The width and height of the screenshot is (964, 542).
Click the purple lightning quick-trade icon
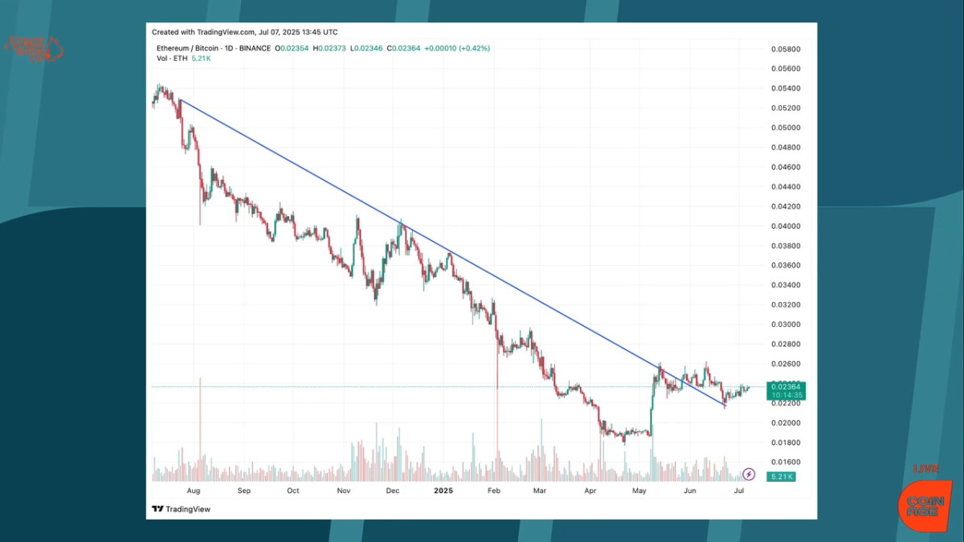748,475
